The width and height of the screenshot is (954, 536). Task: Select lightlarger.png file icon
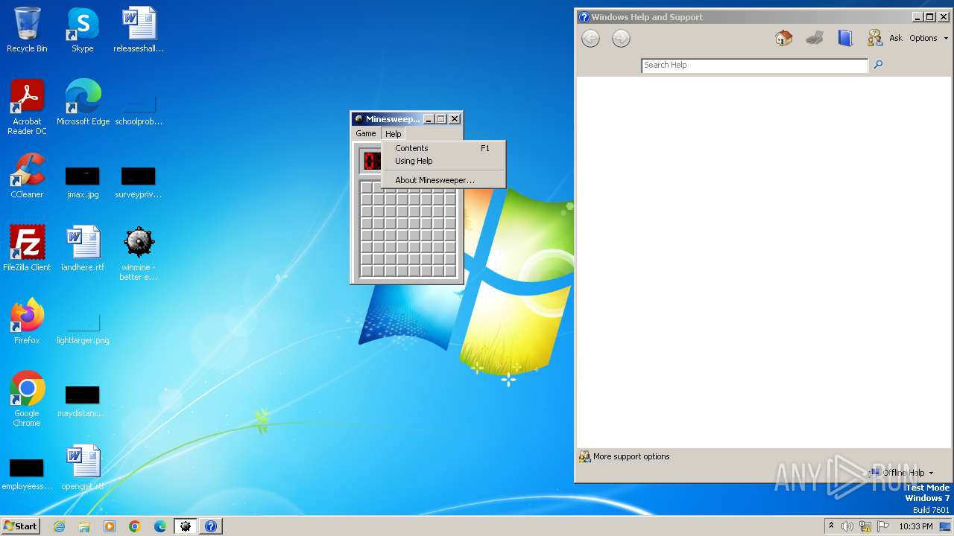click(83, 329)
